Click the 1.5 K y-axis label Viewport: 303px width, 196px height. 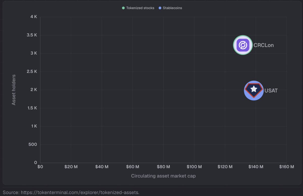(32, 108)
